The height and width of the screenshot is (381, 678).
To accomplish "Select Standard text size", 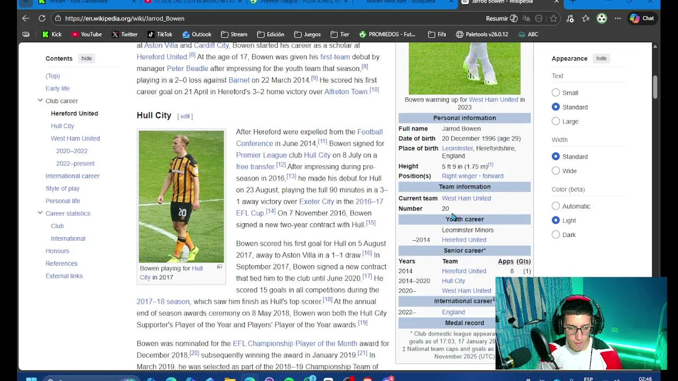I will [556, 107].
